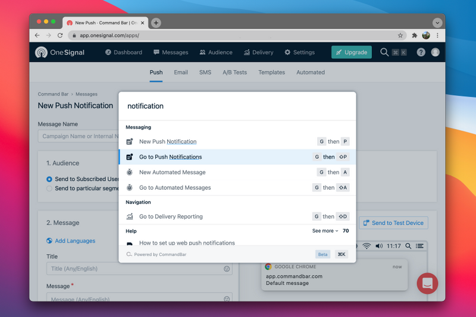Open the red chat support bubble
Screen dimensions: 476x317
pyautogui.click(x=427, y=284)
